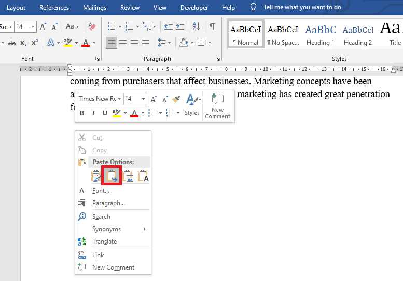The width and height of the screenshot is (403, 281).
Task: Apply No Spacing style
Action: point(283,34)
